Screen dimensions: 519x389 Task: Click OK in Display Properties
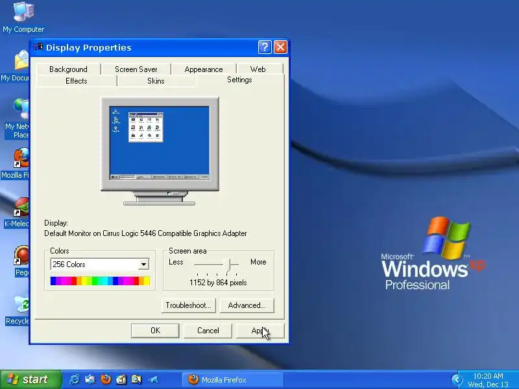tap(155, 331)
